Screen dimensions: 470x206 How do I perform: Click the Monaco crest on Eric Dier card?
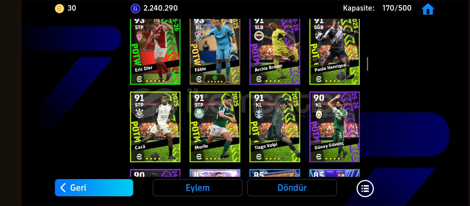click(x=139, y=36)
